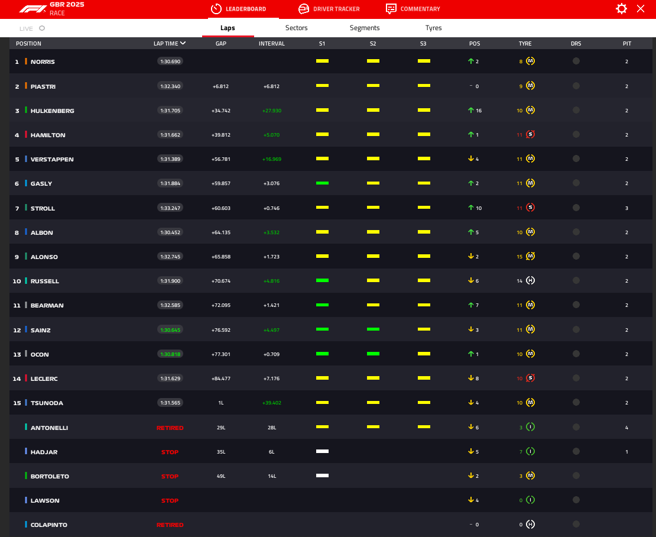Click Colapinto's hard tyre icon
Image resolution: width=656 pixels, height=537 pixels.
530,525
